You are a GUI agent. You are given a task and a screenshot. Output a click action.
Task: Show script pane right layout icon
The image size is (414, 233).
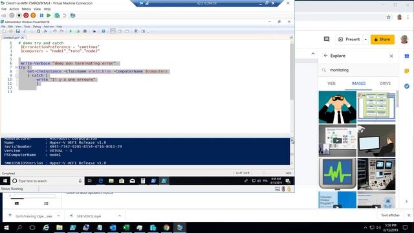pyautogui.click(x=120, y=31)
